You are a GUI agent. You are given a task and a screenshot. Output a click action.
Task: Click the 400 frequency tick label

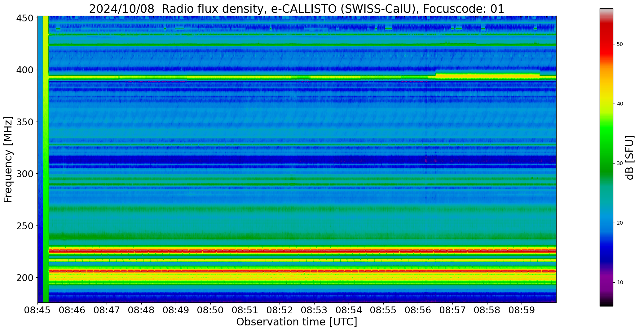(x=25, y=70)
